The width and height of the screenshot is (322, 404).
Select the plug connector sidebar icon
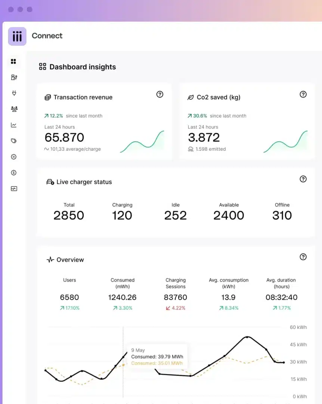pyautogui.click(x=14, y=93)
